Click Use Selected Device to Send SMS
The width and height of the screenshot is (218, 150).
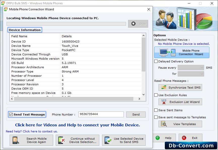(x=124, y=140)
